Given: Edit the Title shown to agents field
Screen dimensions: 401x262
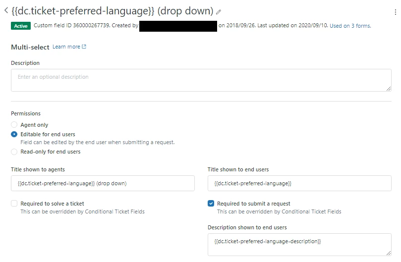Looking at the screenshot, I should tap(103, 183).
